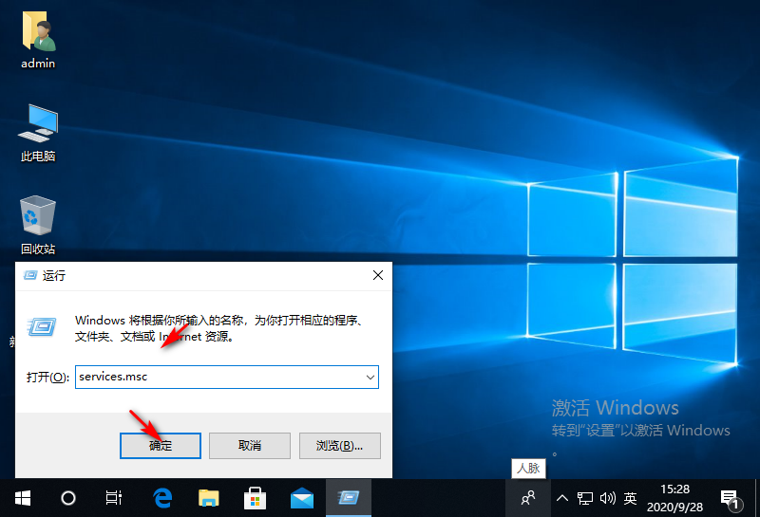
Task: Open the People (人脉) taskbar icon
Action: 528,497
